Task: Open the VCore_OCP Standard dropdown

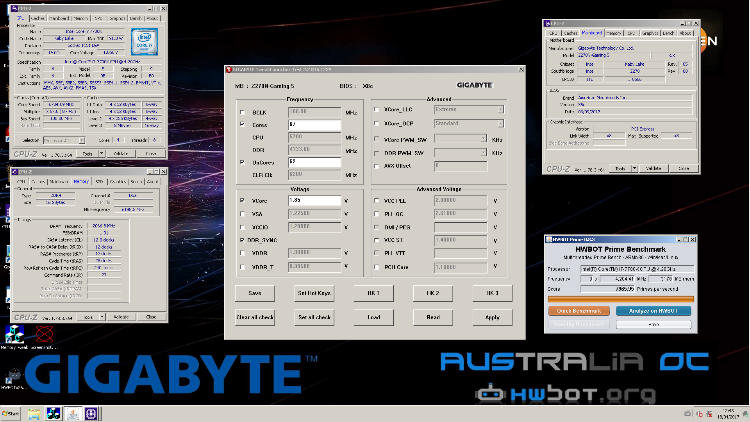Action: 500,124
